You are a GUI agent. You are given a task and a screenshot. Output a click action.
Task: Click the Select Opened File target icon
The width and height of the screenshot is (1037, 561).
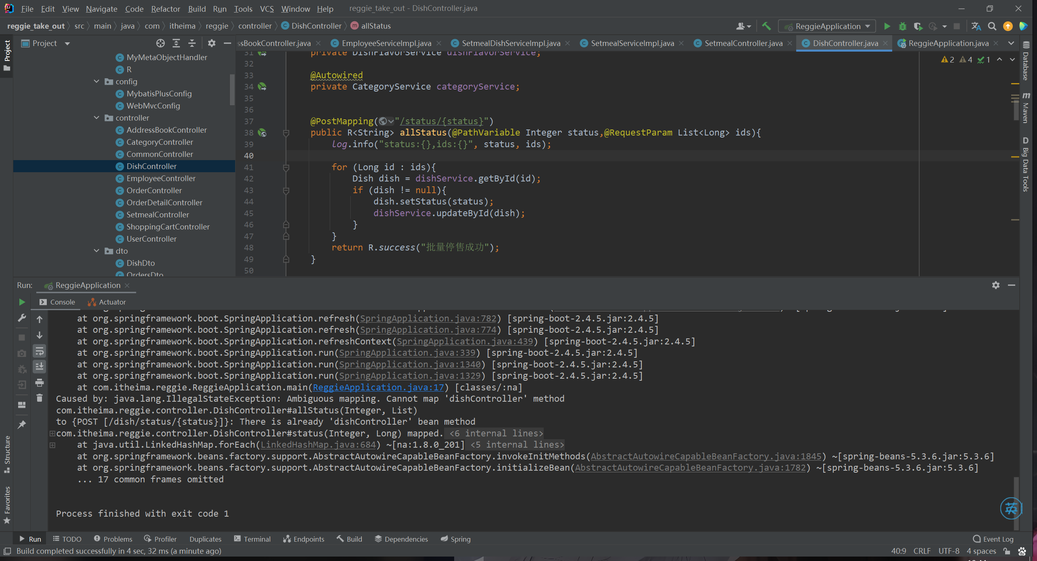point(161,43)
